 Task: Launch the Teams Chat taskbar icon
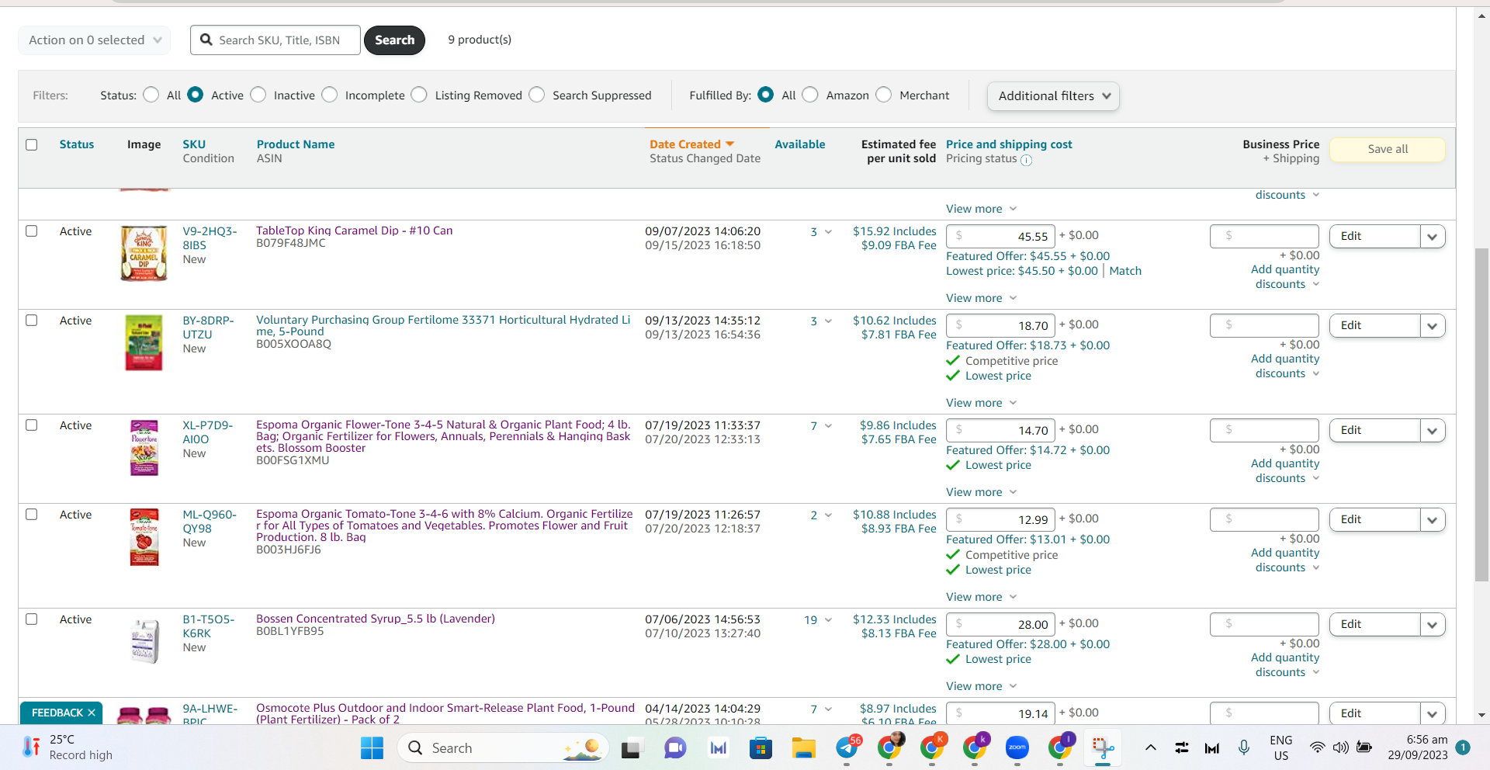pyautogui.click(x=675, y=748)
